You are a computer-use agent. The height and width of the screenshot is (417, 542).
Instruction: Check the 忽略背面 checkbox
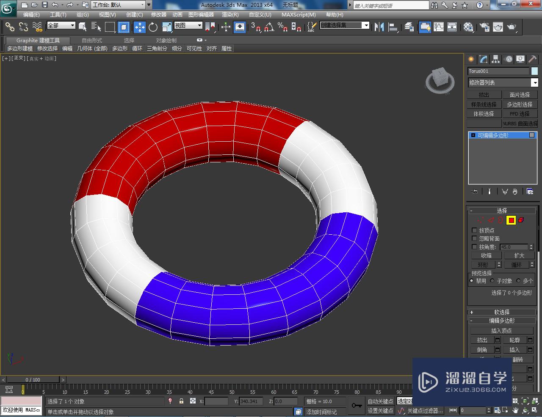click(474, 239)
